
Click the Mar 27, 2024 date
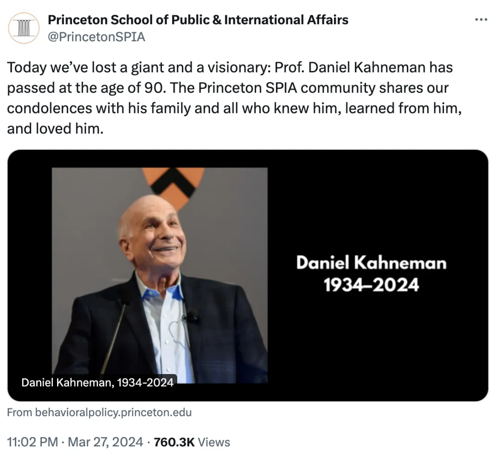[x=105, y=442]
